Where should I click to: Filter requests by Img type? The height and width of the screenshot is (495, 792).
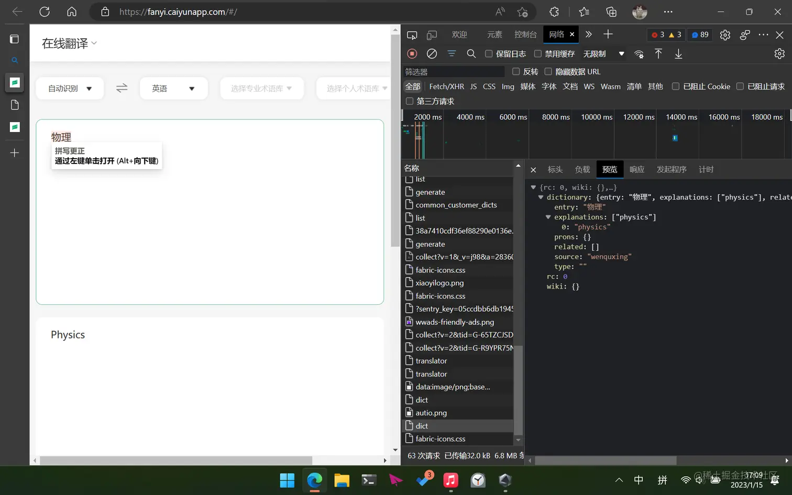(508, 86)
